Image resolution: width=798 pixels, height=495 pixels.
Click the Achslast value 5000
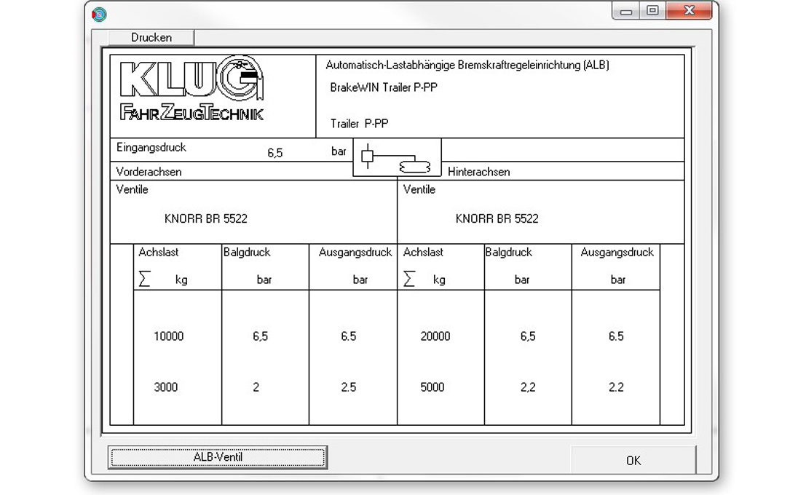(432, 387)
